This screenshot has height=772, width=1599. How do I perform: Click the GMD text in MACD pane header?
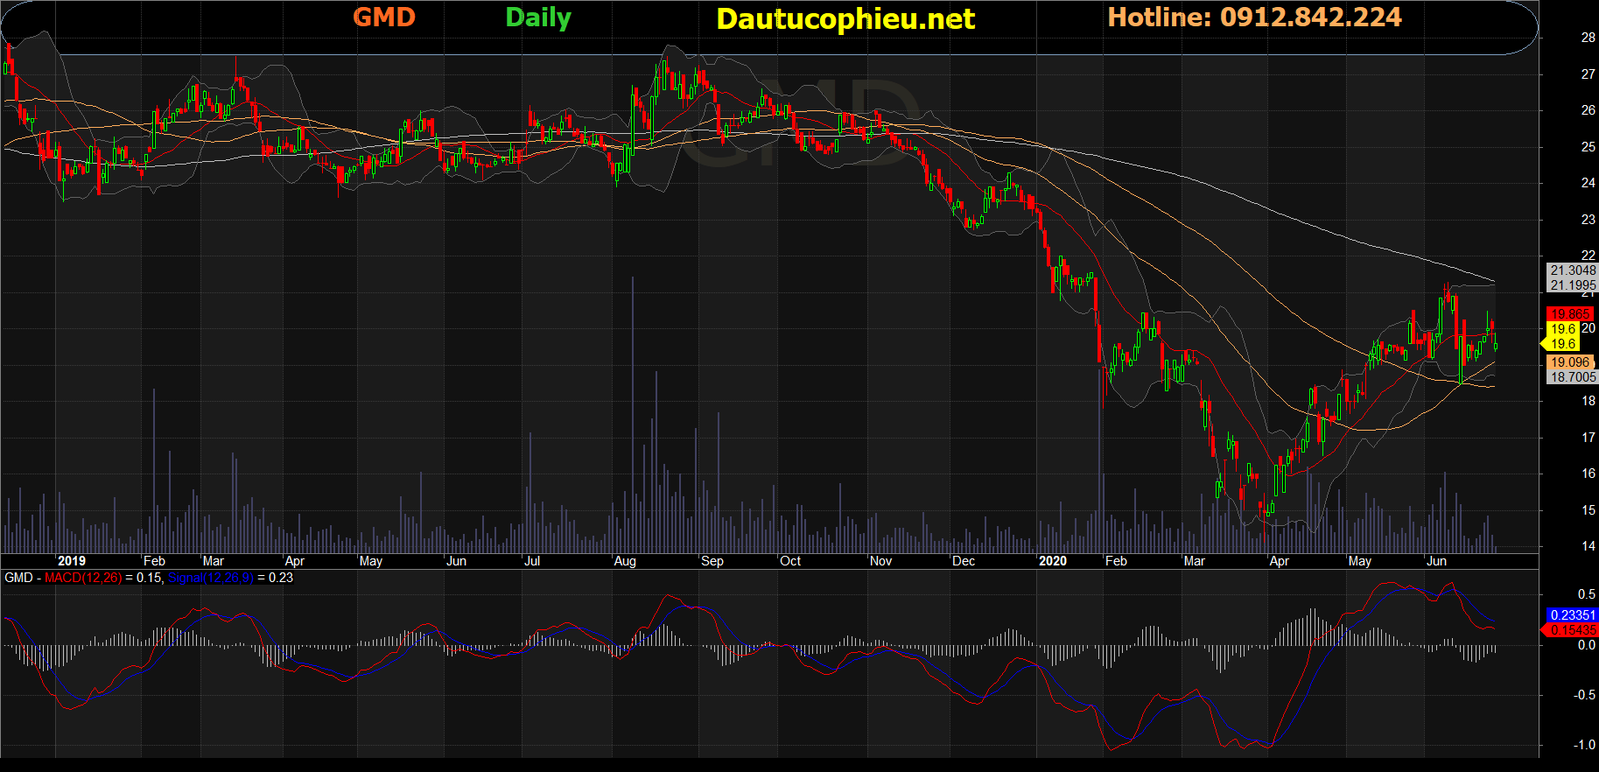tap(18, 578)
